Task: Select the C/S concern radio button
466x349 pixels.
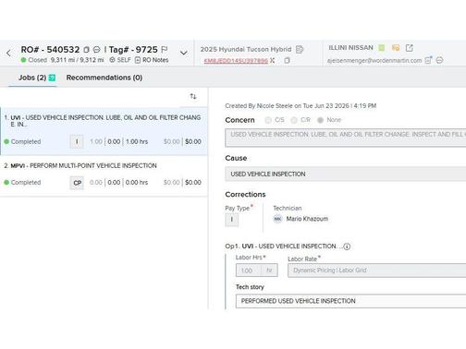Action: coord(268,120)
